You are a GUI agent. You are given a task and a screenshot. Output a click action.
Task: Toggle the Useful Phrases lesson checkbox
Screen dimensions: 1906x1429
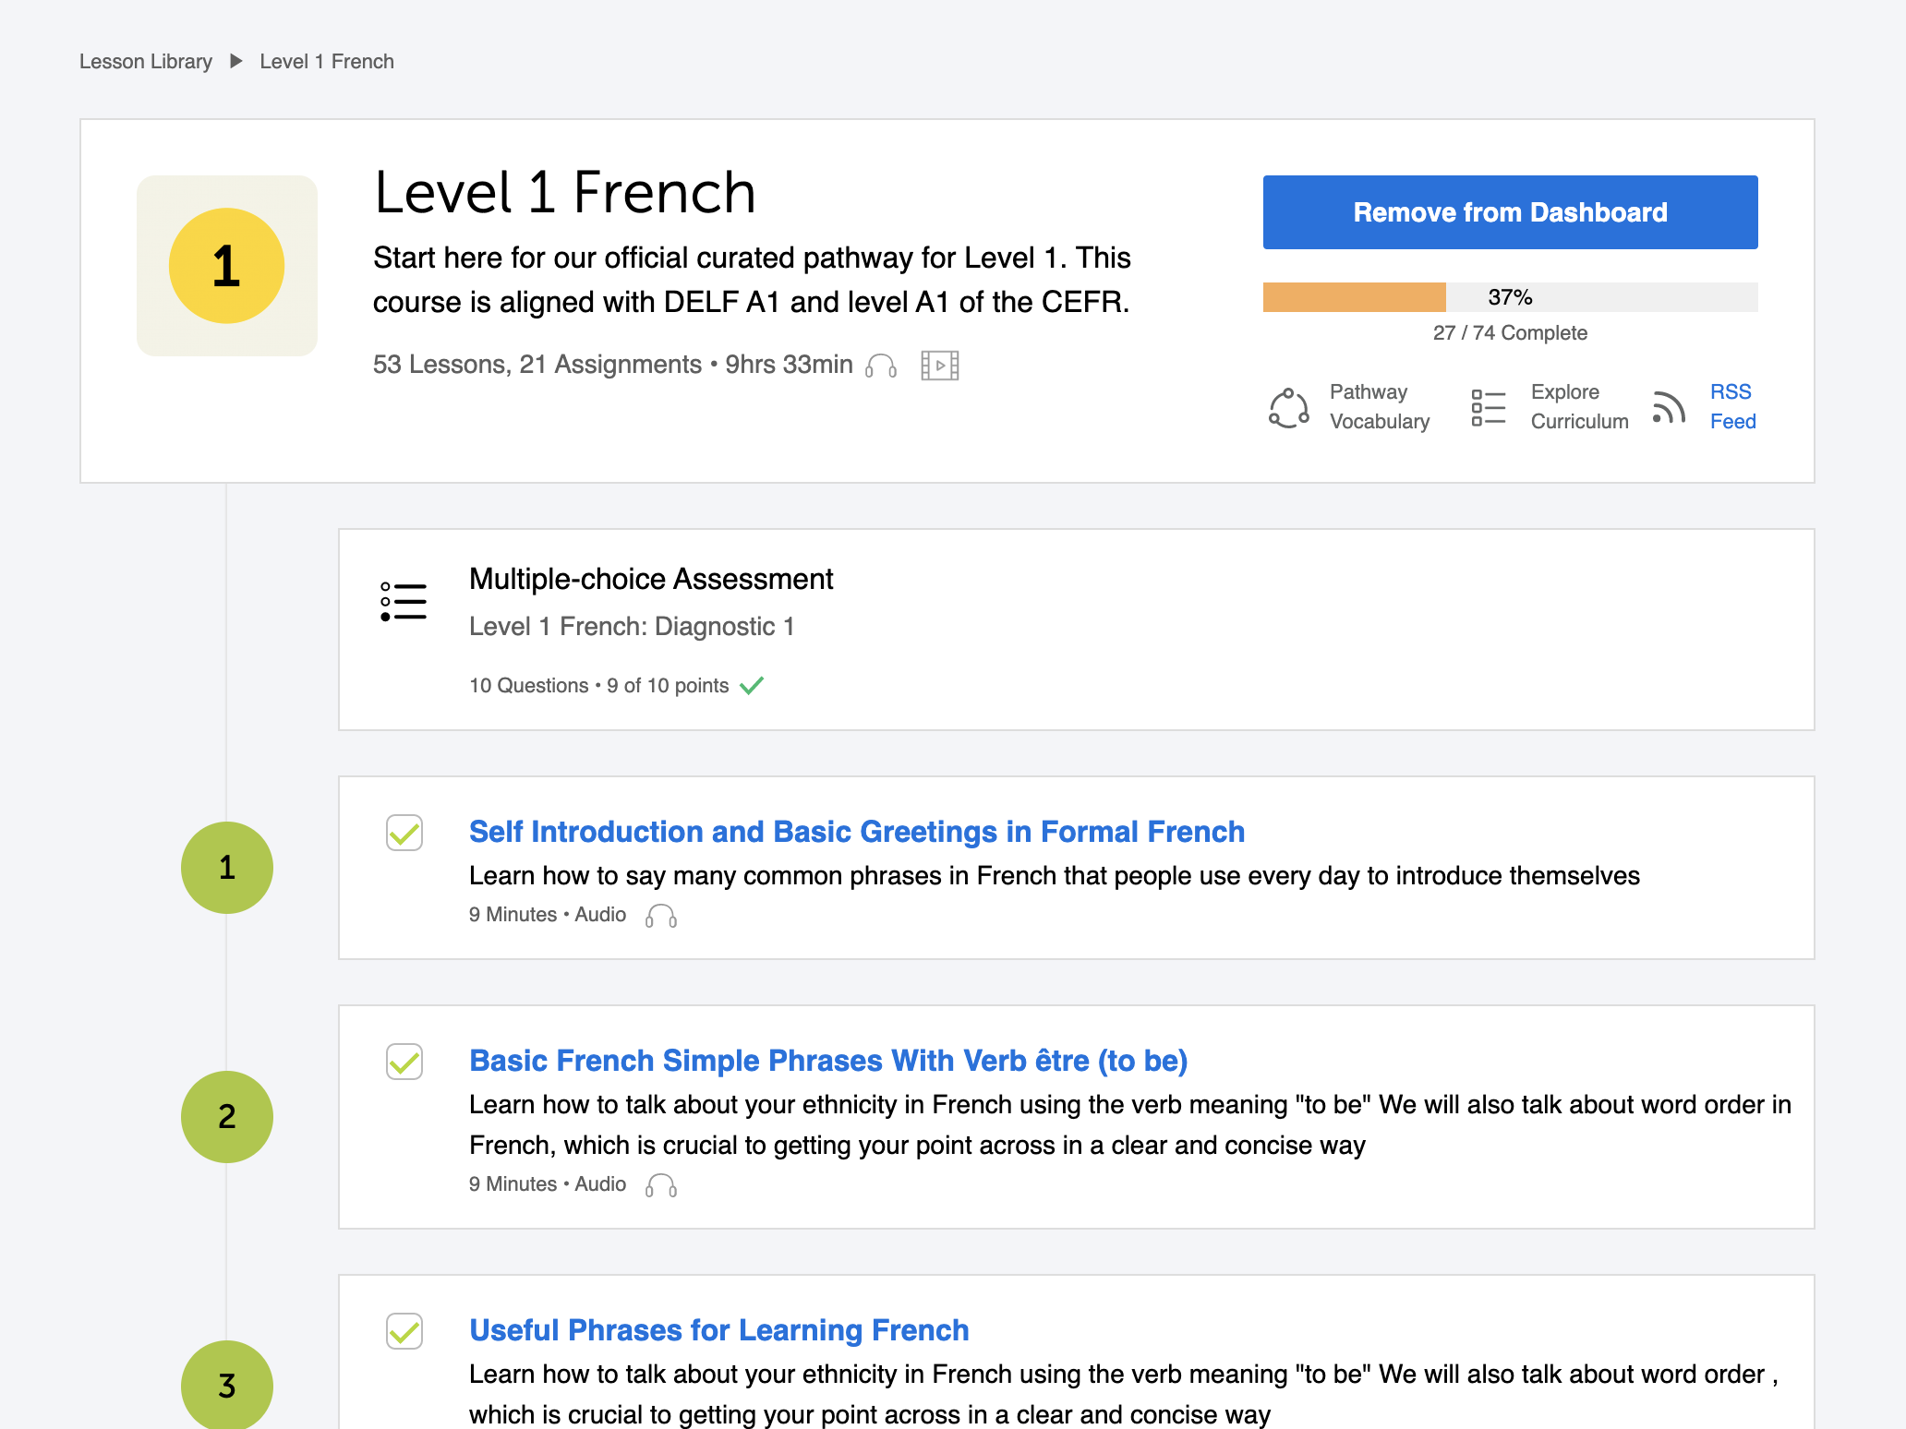tap(404, 1331)
